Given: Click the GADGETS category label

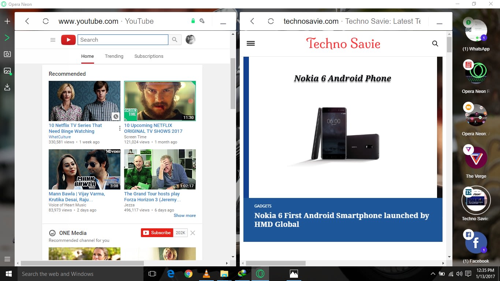Looking at the screenshot, I should (x=263, y=206).
